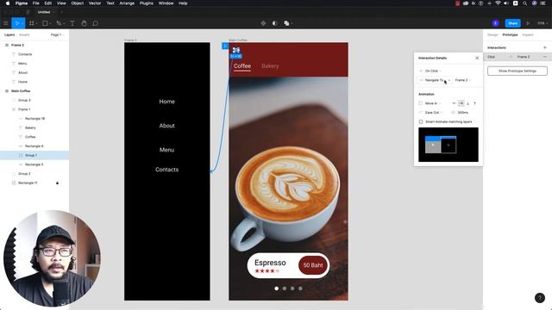
Task: Select the Comment tool
Action: (95, 23)
